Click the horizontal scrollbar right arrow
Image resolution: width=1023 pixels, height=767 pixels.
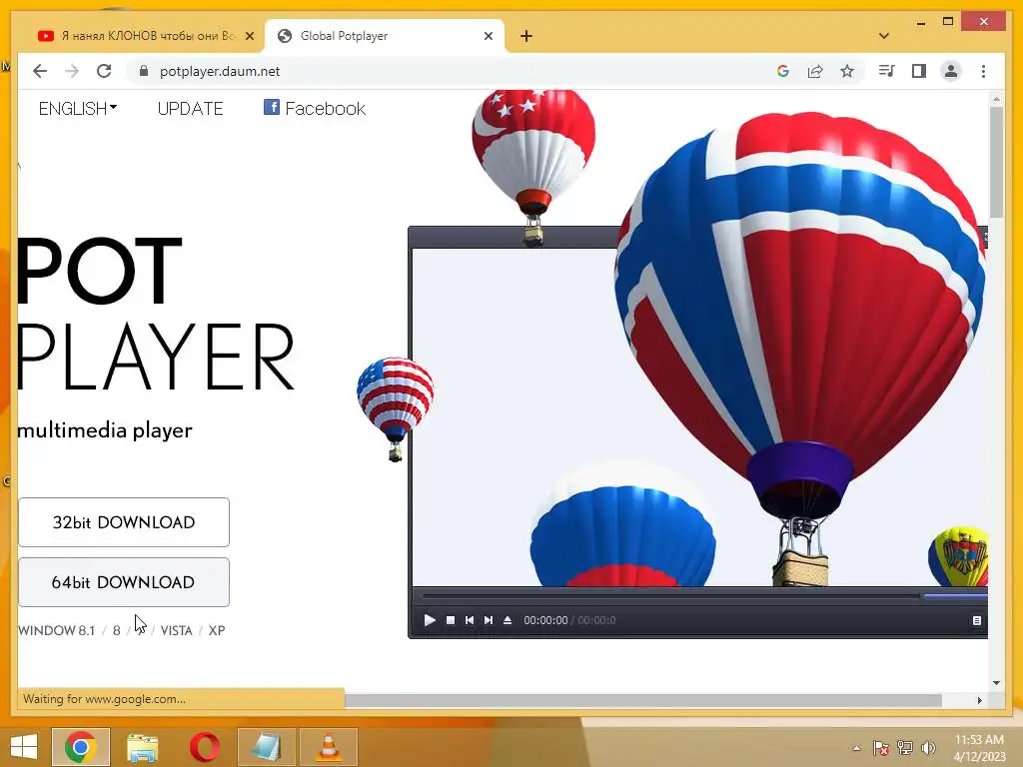(979, 700)
